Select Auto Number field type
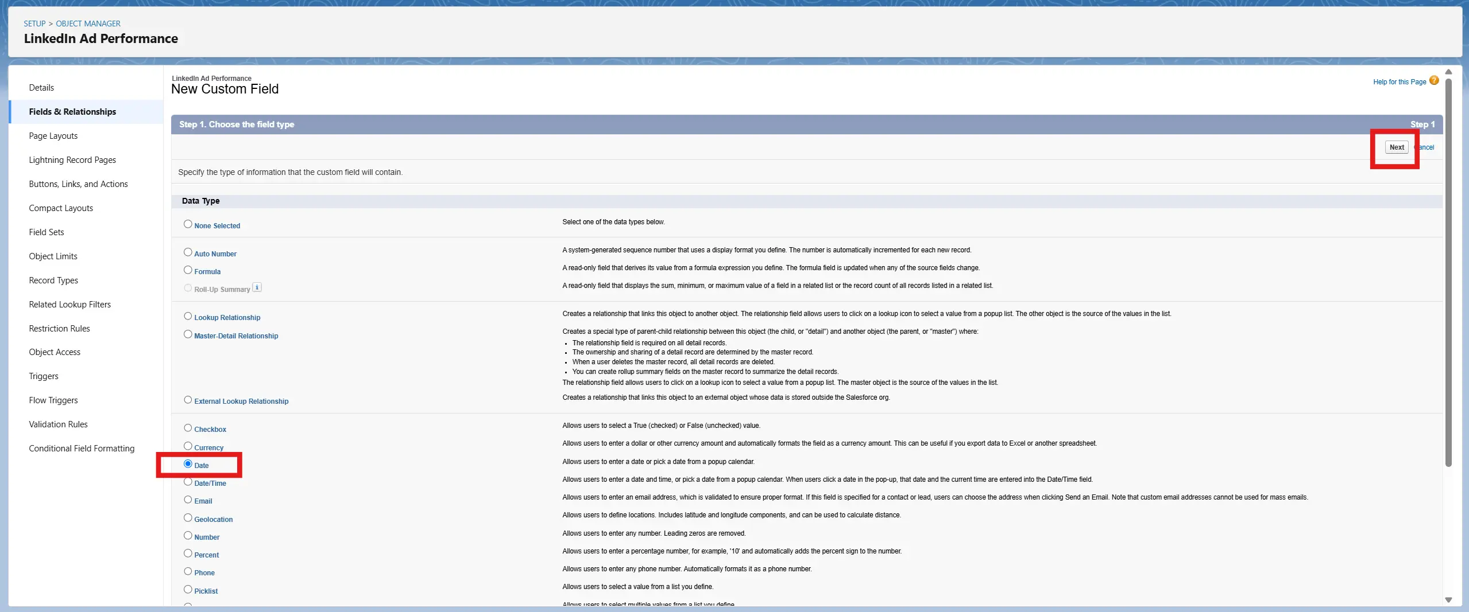The image size is (1469, 612). [x=188, y=252]
